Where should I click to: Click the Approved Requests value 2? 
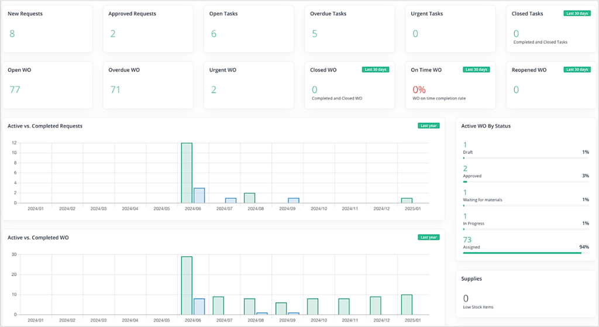pyautogui.click(x=113, y=34)
